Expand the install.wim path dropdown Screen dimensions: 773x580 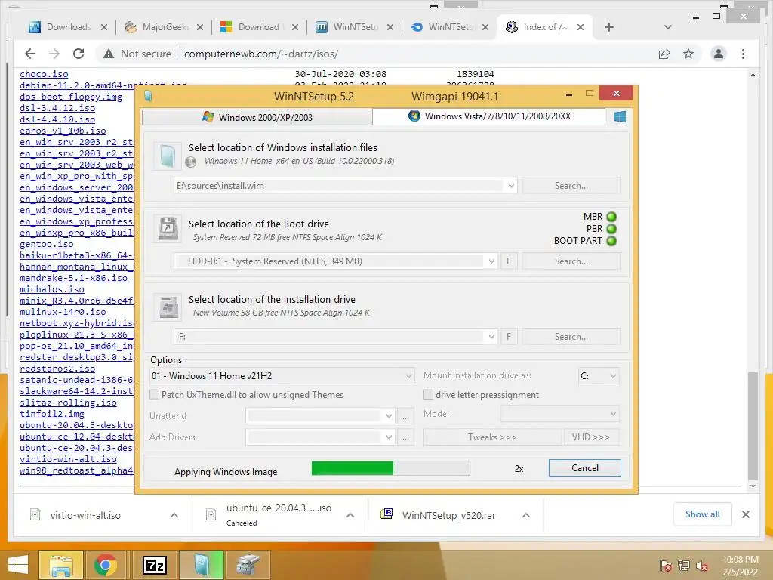(x=511, y=186)
